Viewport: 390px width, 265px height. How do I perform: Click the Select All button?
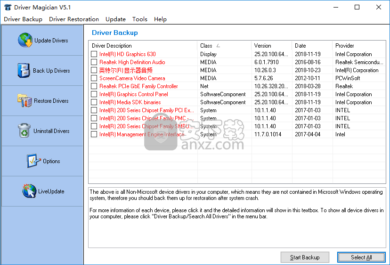[361, 257]
